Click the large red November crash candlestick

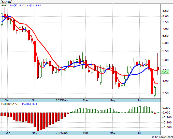click(35, 52)
